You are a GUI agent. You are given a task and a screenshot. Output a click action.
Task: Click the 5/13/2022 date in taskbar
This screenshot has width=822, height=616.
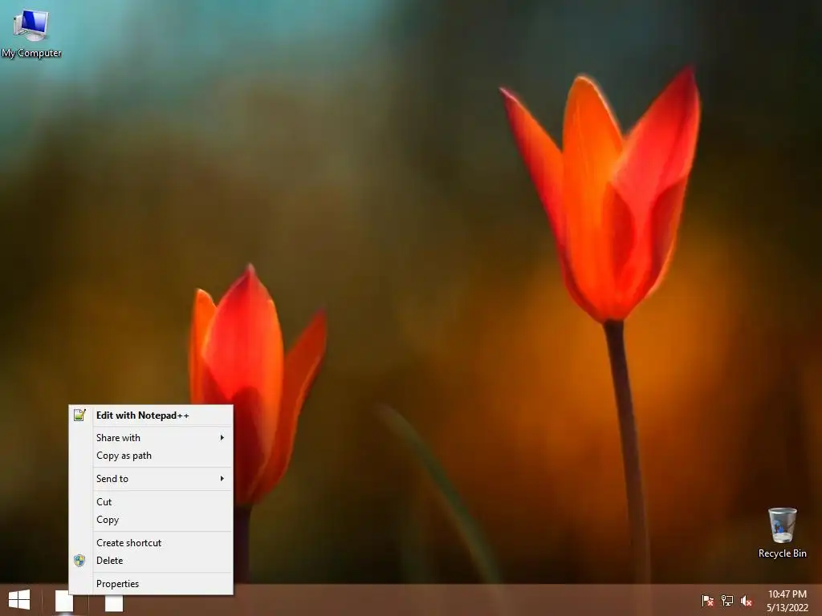point(787,608)
